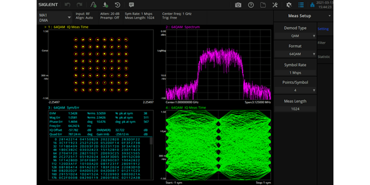The width and height of the screenshot is (370, 185).
Task: Open the message log icon
Action: click(131, 5)
